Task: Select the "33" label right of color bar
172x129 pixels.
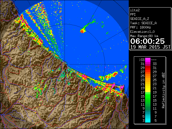Action: [155, 64]
